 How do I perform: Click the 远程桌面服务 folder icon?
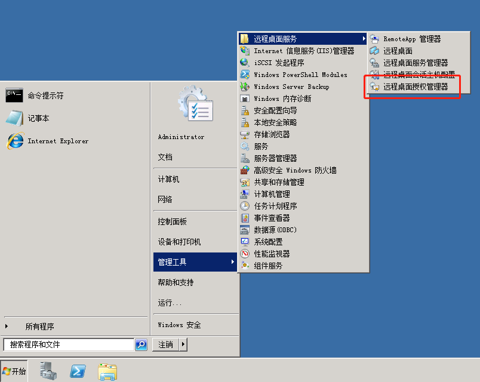244,39
